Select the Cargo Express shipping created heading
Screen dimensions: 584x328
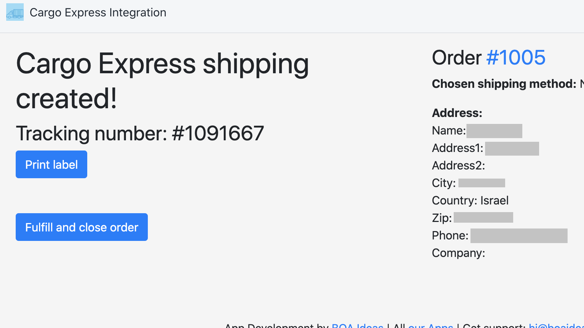coord(162,81)
